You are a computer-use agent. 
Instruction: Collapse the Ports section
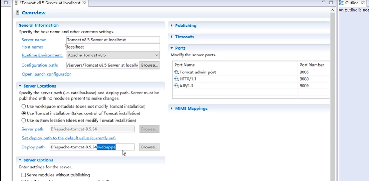pyautogui.click(x=172, y=48)
